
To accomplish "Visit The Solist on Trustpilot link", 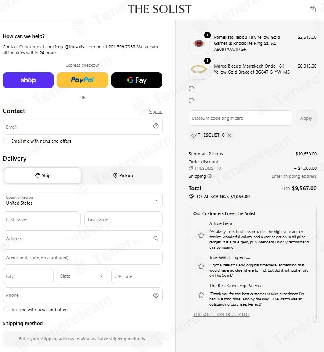I will point(221,314).
